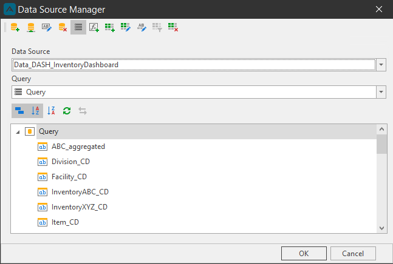Select the ABC_aggregated field
393x264 pixels.
[x=78, y=147]
